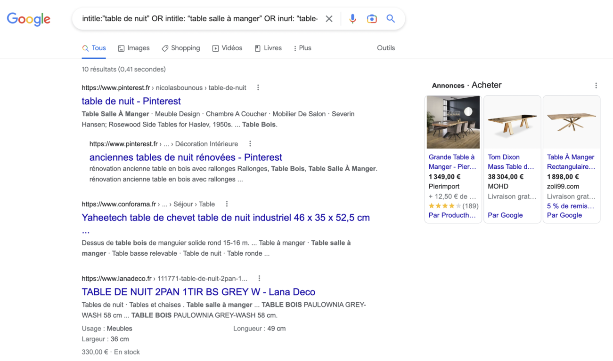
Task: Open Google Lens image search icon
Action: 372,18
